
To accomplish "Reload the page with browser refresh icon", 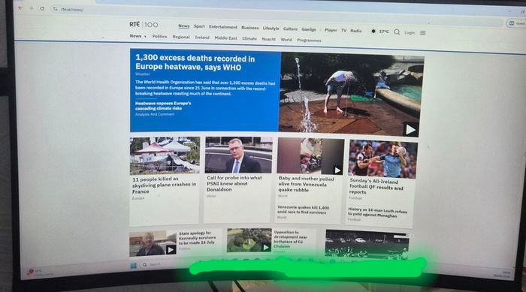I will click(42, 9).
